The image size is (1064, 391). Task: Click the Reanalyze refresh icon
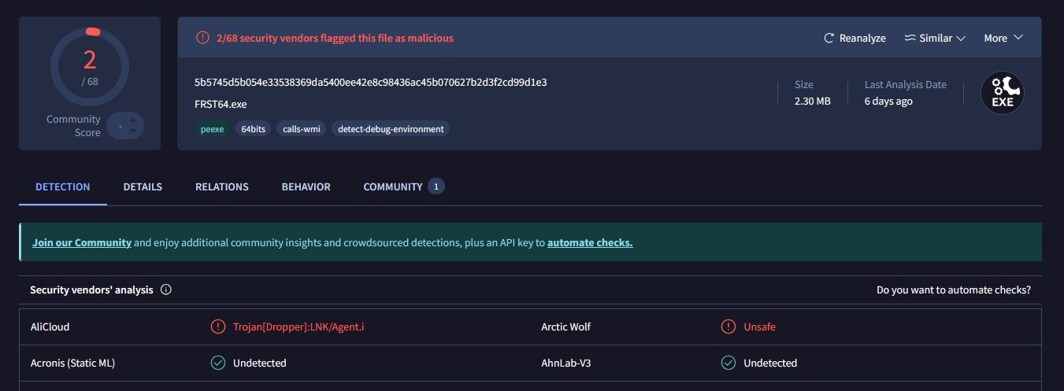pyautogui.click(x=829, y=38)
